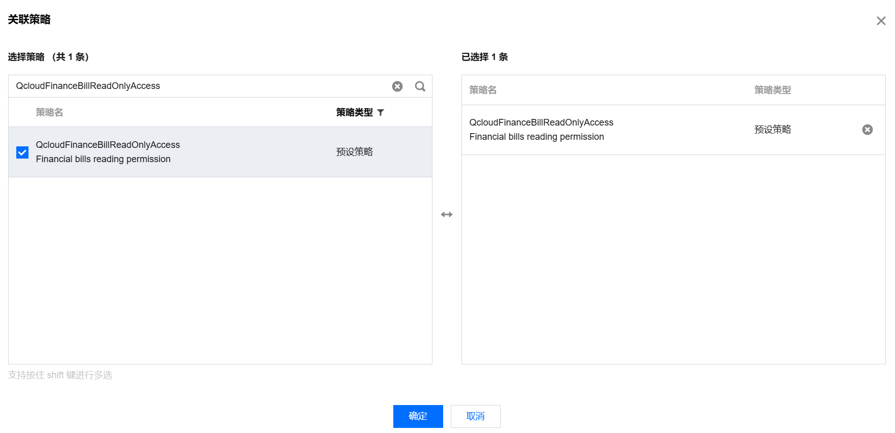Image resolution: width=895 pixels, height=433 pixels.
Task: Remove QcloudFinanceBillReadOnlyAccess from selected list
Action: pyautogui.click(x=868, y=130)
